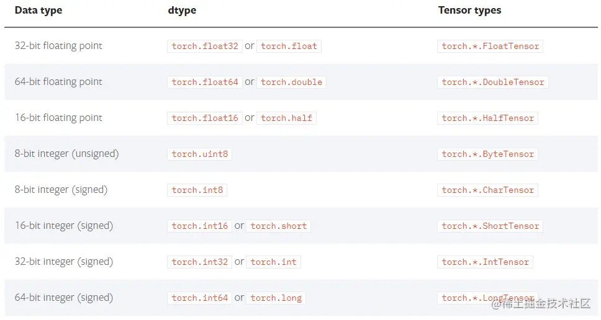The height and width of the screenshot is (320, 601).
Task: Select torch.short code snippet
Action: click(x=278, y=226)
